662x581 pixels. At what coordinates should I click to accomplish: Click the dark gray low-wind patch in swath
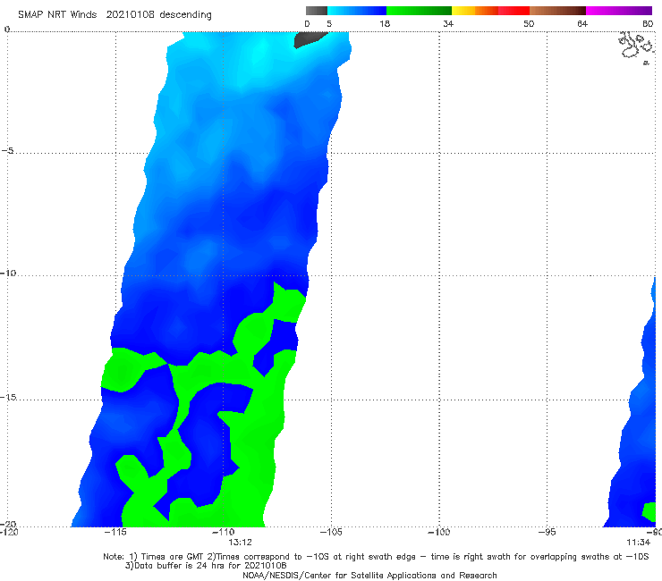(310, 39)
